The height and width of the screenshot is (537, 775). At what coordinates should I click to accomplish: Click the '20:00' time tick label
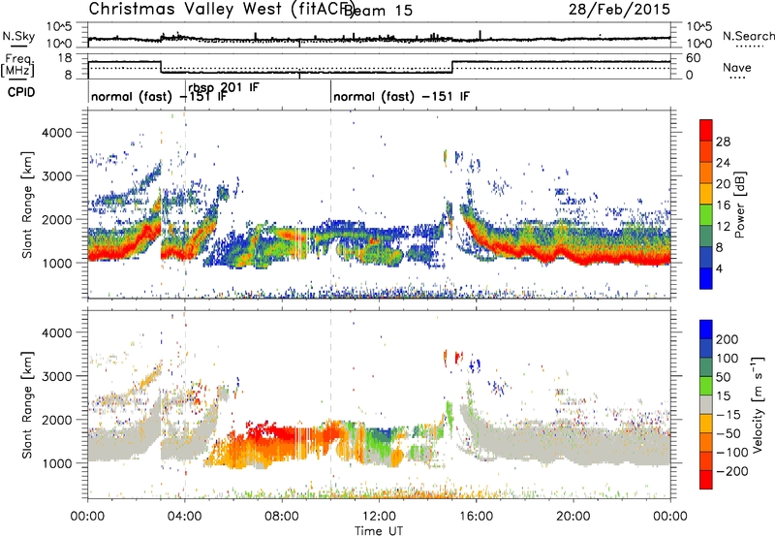click(x=573, y=517)
